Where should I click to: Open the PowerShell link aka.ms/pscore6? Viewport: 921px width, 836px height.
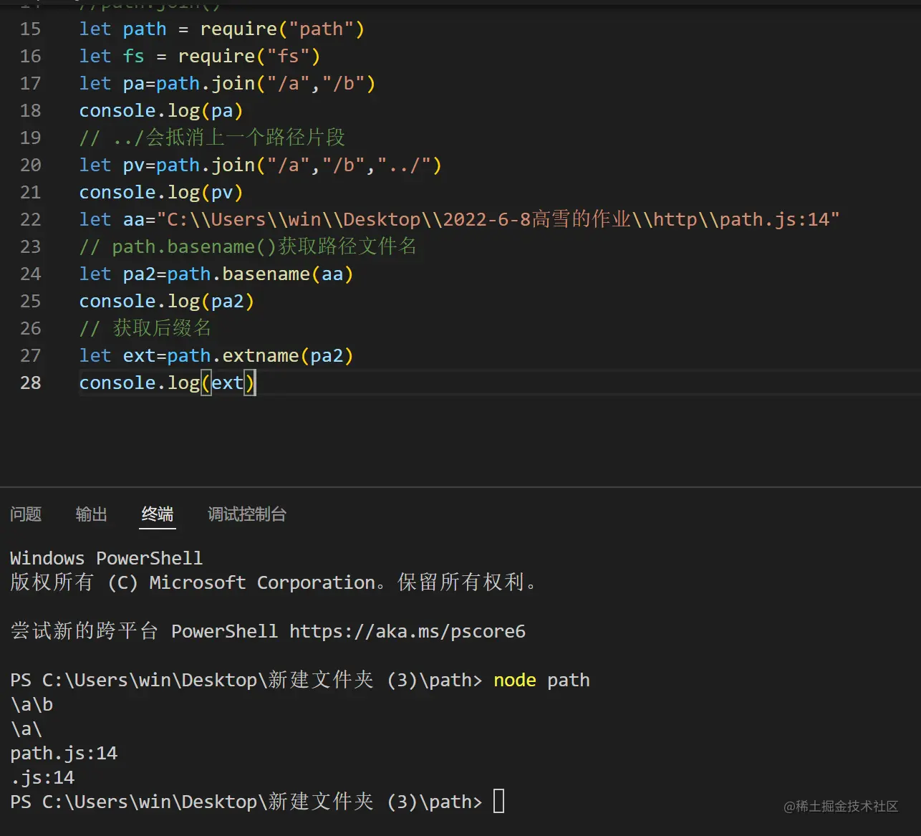407,631
